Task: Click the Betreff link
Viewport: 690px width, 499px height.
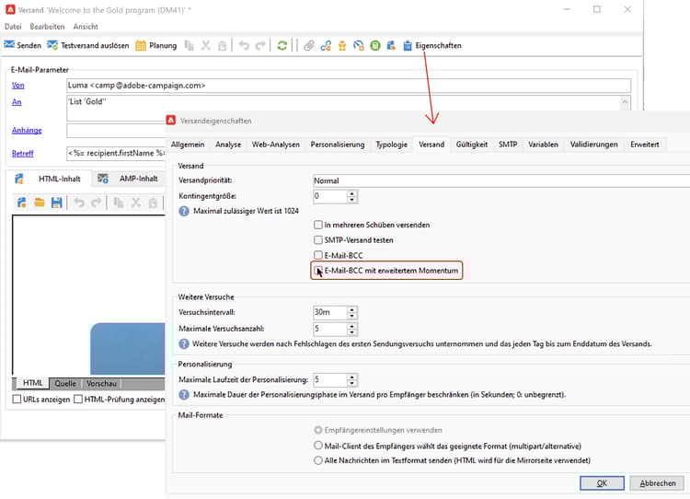Action: pos(22,153)
